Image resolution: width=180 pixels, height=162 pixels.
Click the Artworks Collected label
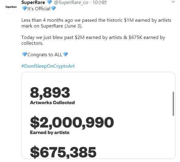click(52, 102)
